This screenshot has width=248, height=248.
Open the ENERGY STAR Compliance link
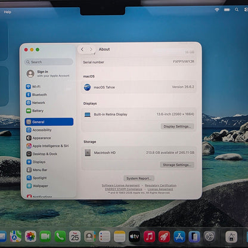123,189
